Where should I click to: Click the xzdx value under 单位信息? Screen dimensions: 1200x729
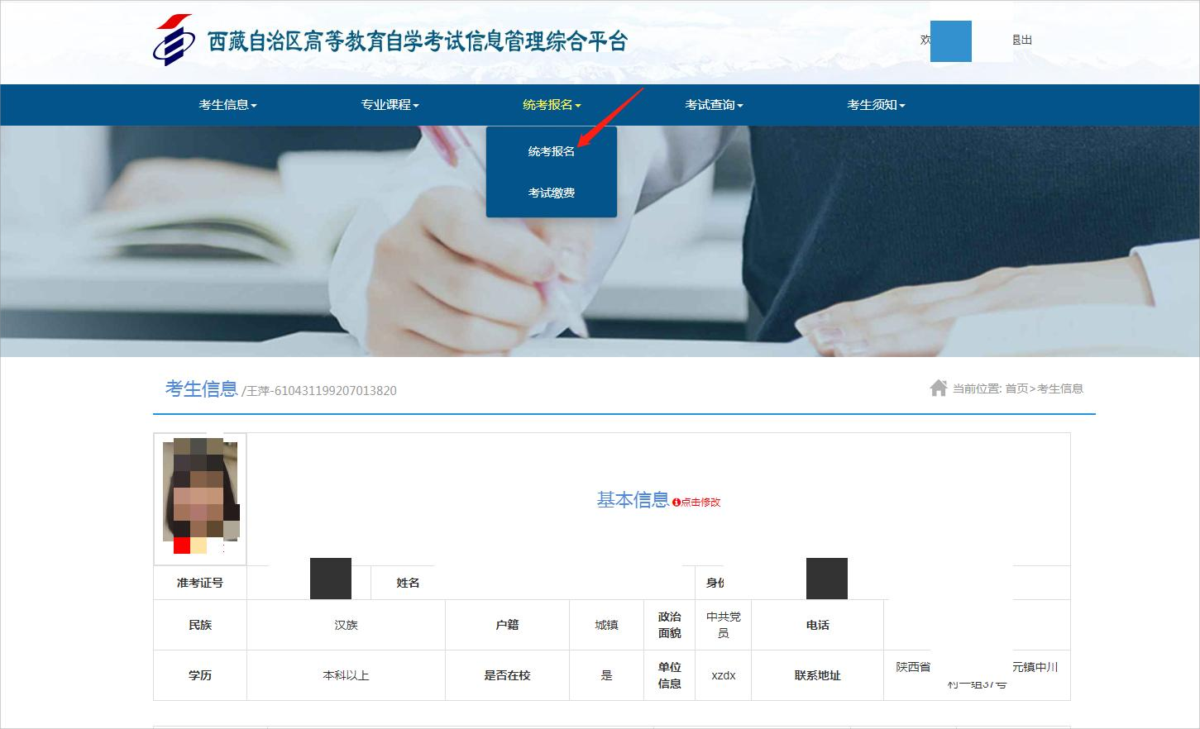pos(723,675)
